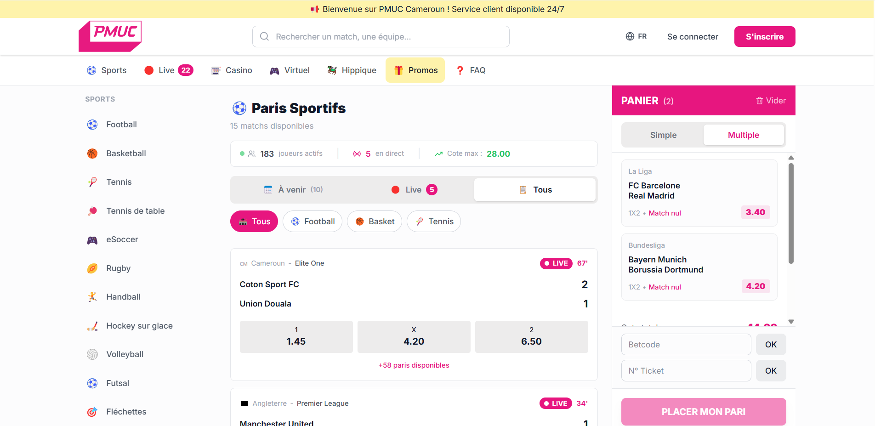Click the trash icon next to Vider
This screenshot has width=875, height=426.
759,101
